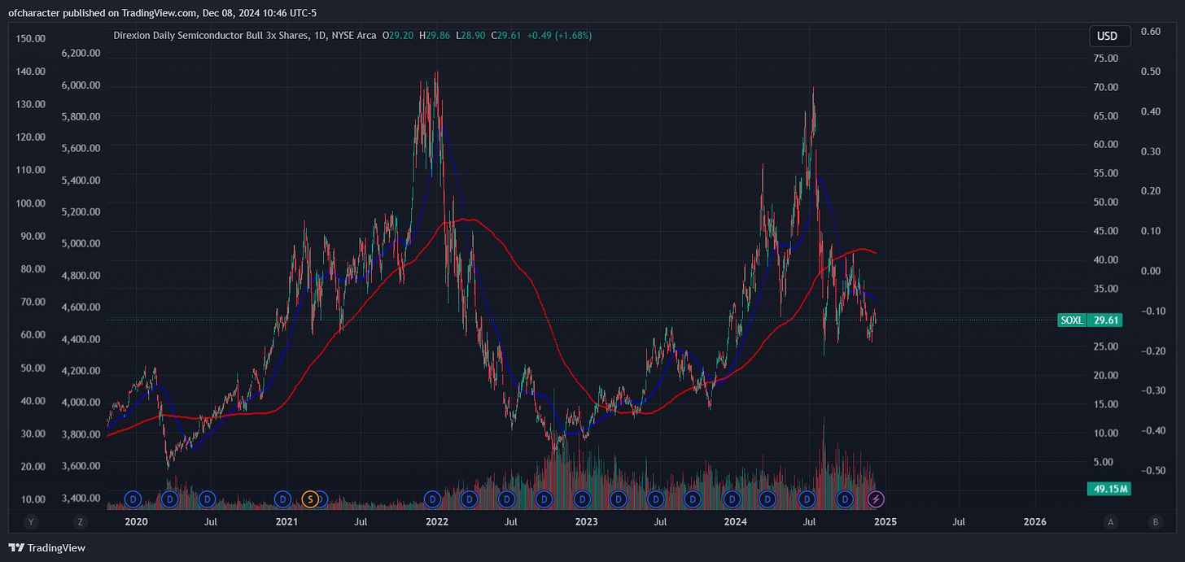Click the dividend marker just left of the lightning icon
1185x562 pixels.
[845, 498]
